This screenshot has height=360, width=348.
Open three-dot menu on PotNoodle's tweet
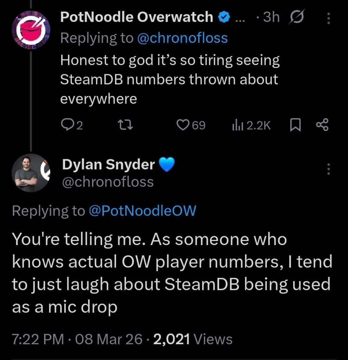pos(329,18)
